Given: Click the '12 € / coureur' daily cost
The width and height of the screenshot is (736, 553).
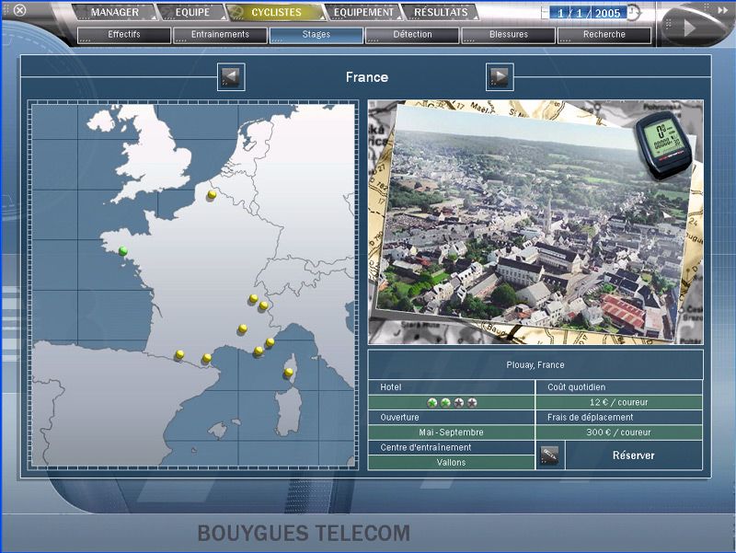Looking at the screenshot, I should click(x=618, y=402).
